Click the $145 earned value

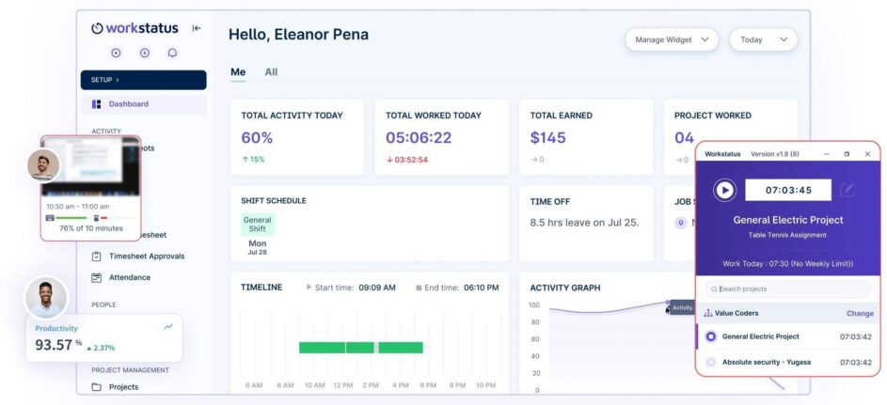[547, 137]
